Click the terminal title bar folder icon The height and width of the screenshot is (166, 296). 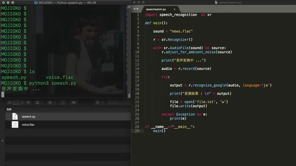[36, 3]
